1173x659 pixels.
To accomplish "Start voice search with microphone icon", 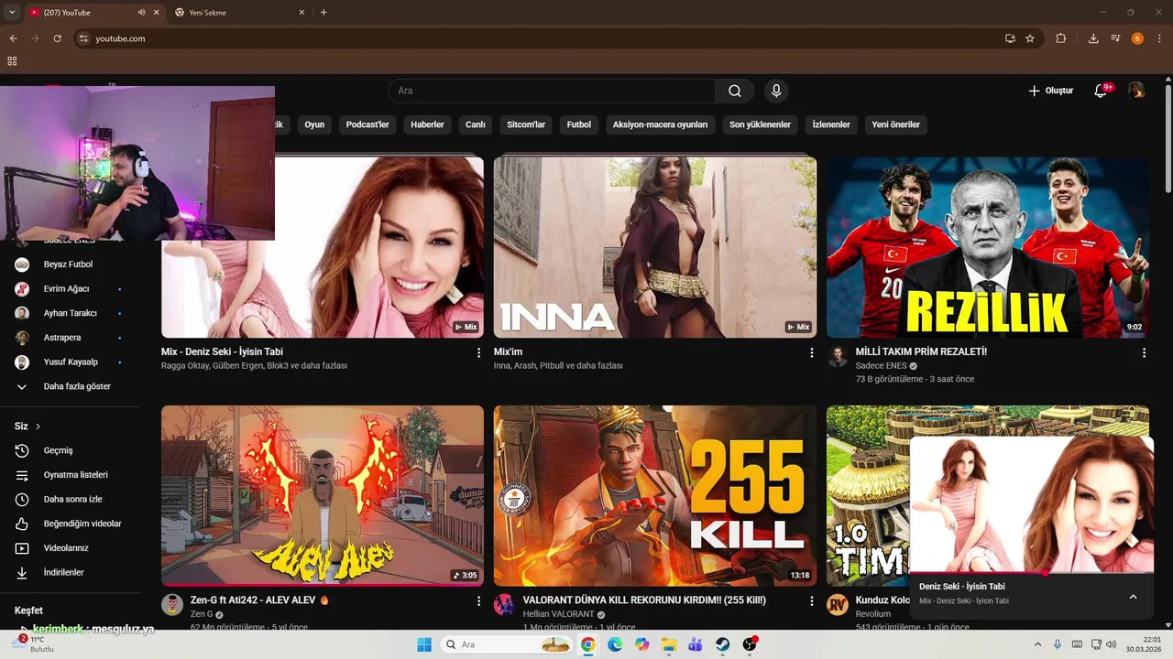I will pos(776,91).
